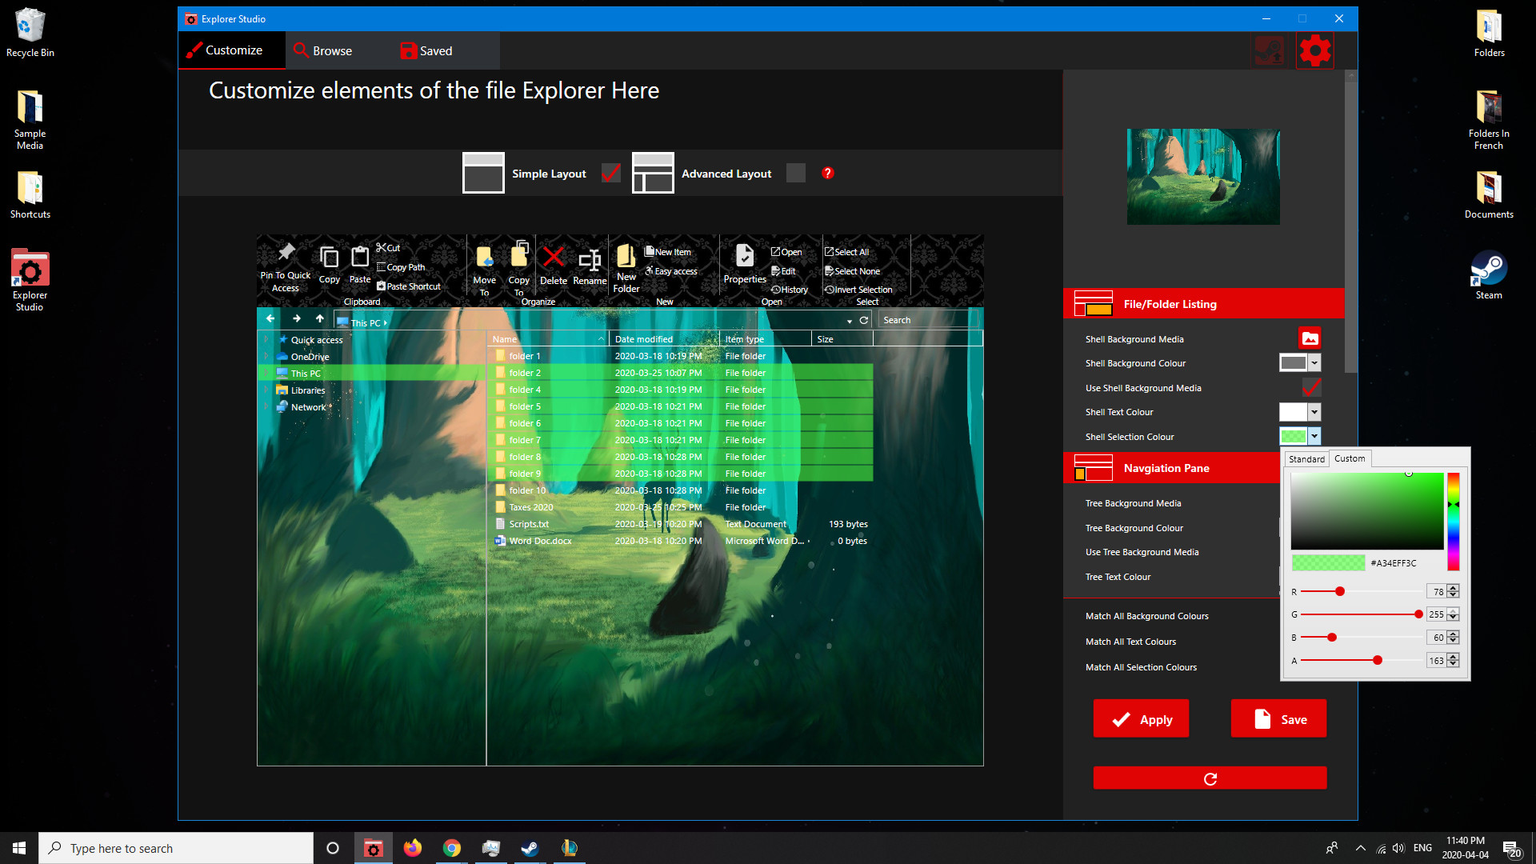Click Invert Selection in the ribbon
Screen dimensions: 1536x864
tap(859, 290)
